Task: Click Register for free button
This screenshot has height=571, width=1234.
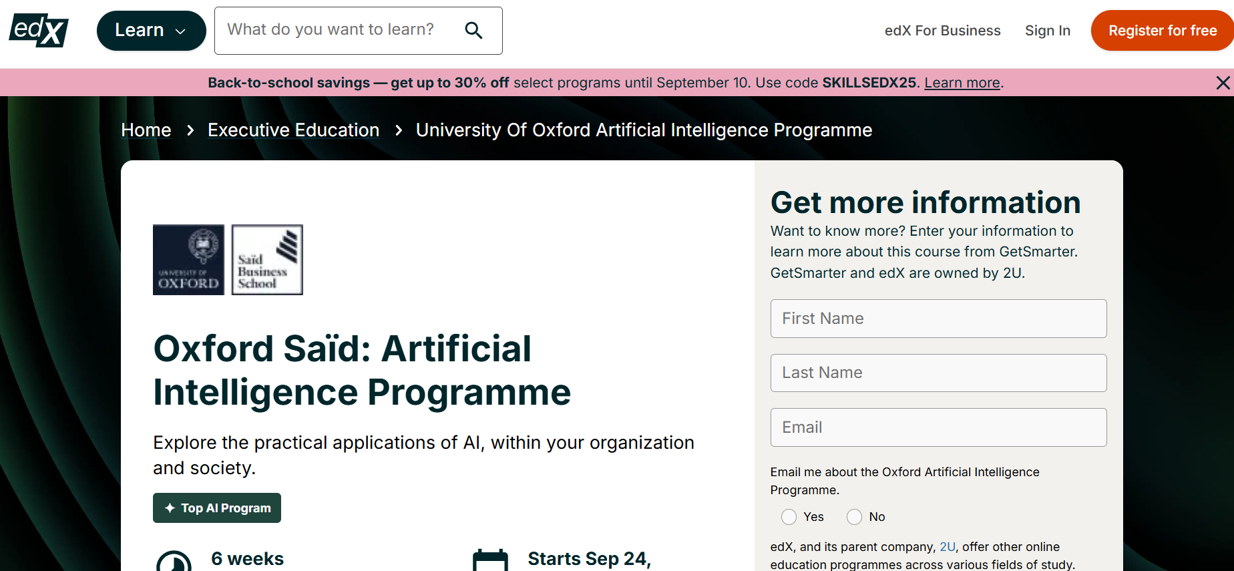Action: pos(1163,31)
